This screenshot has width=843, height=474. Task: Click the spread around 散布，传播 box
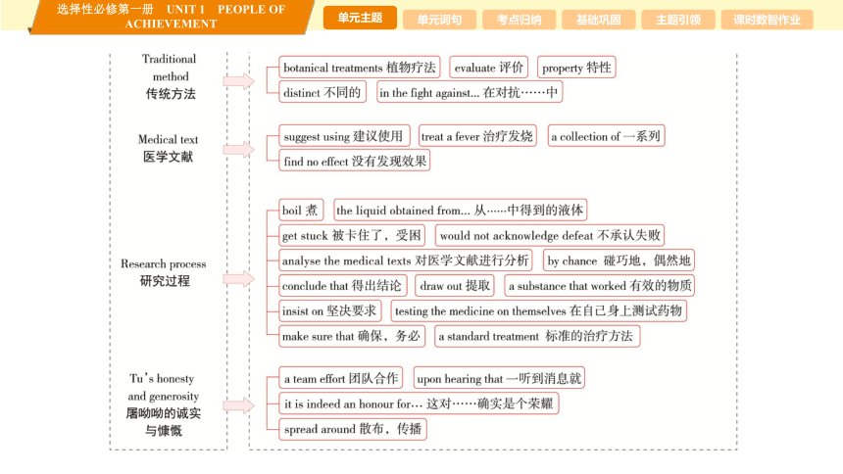(353, 429)
